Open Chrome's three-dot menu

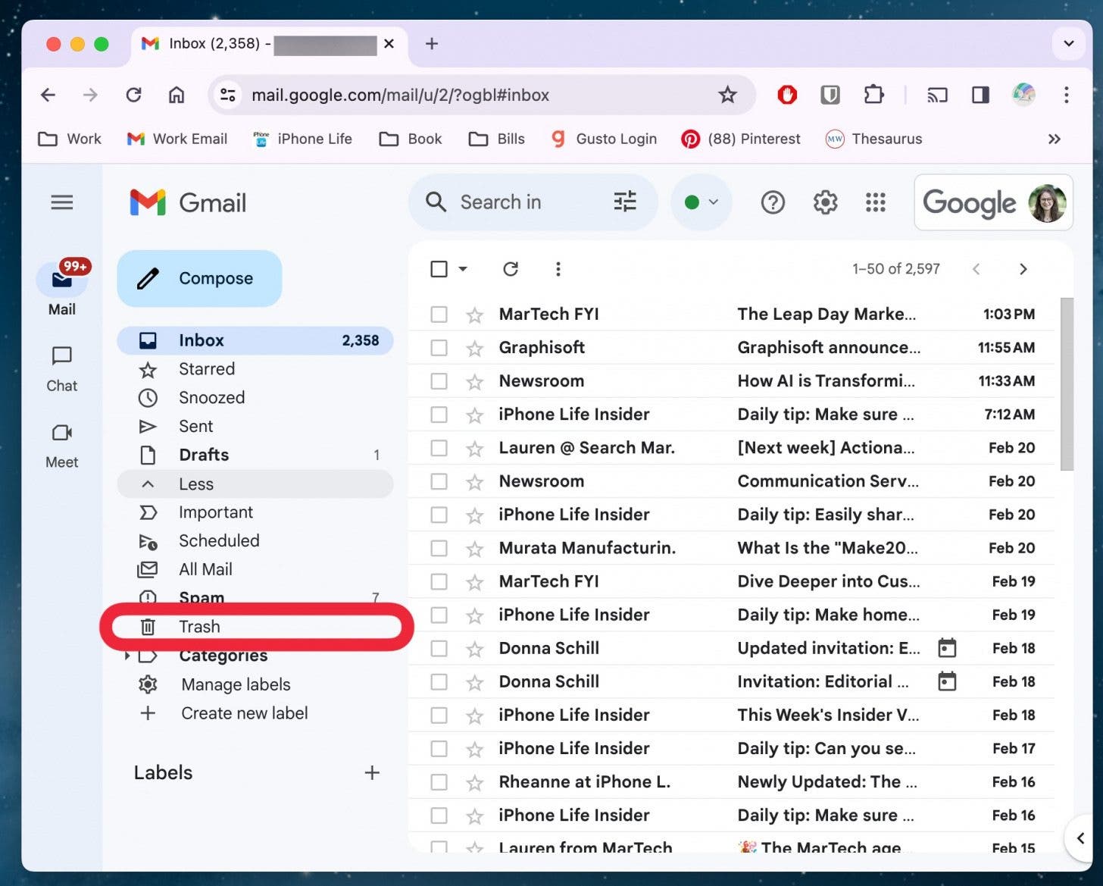coord(1067,95)
